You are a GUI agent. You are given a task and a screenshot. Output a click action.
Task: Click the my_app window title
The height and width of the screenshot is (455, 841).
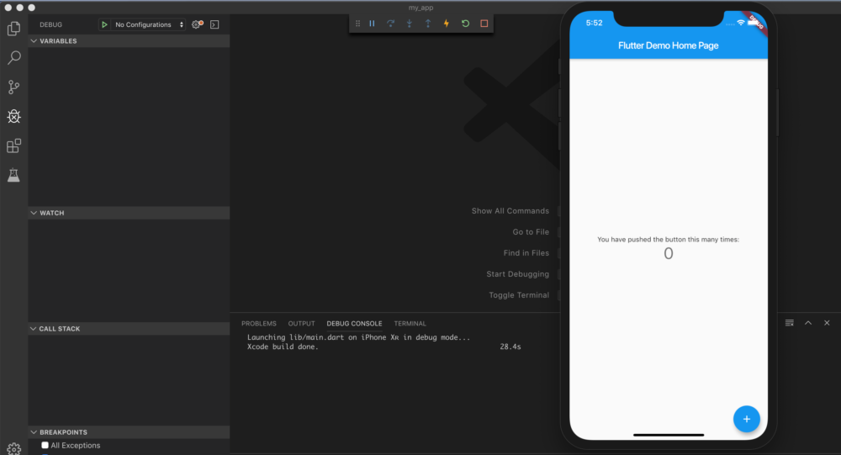pyautogui.click(x=420, y=8)
